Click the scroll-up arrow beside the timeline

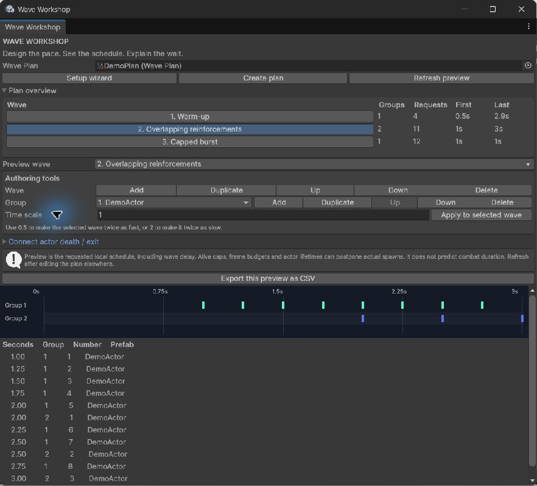click(532, 291)
